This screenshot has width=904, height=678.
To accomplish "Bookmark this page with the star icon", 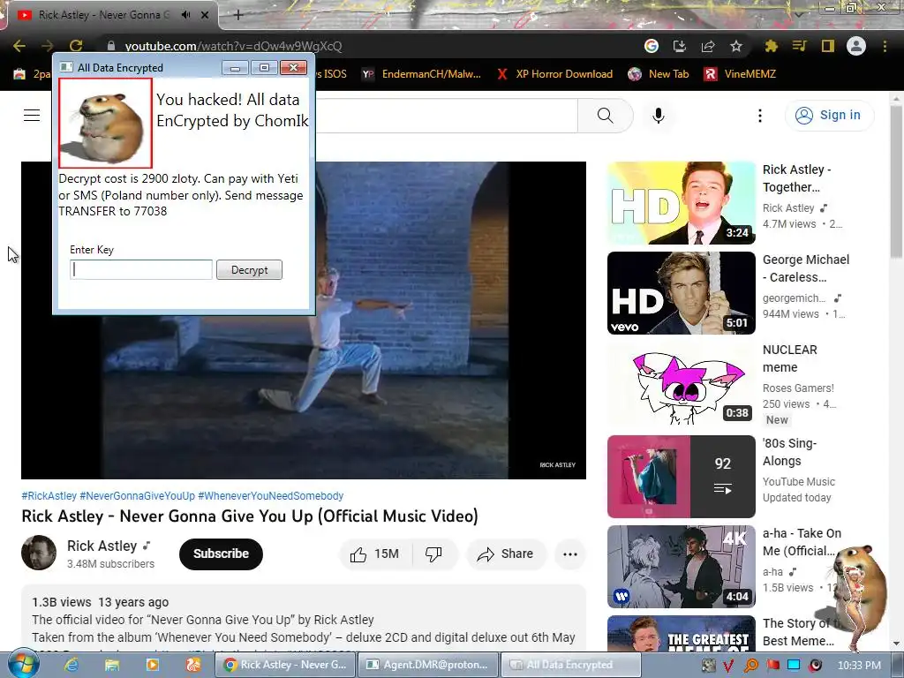I will coord(736,46).
